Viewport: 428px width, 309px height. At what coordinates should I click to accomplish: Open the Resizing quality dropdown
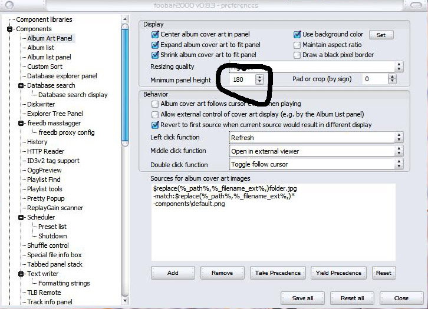(399, 67)
